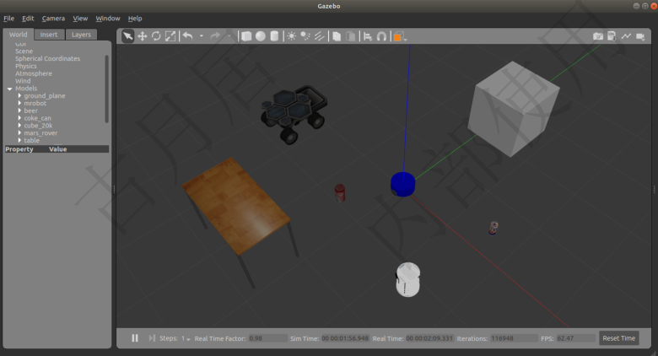This screenshot has width=658, height=356.
Task: Select the Rotate mode tool
Action: (x=156, y=36)
